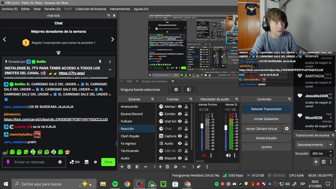This screenshot has width=336, height=189.
Task: Open Desvanecimiento transition dropdown
Action: click(314, 145)
